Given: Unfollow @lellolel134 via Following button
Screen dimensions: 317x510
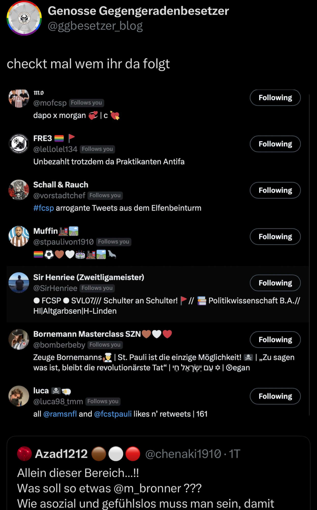Looking at the screenshot, I should (x=275, y=144).
